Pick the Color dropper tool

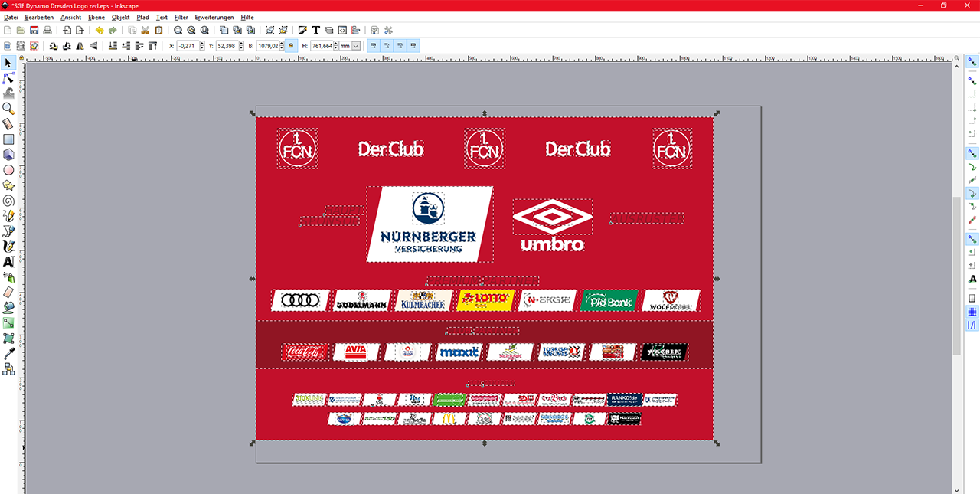pyautogui.click(x=8, y=353)
